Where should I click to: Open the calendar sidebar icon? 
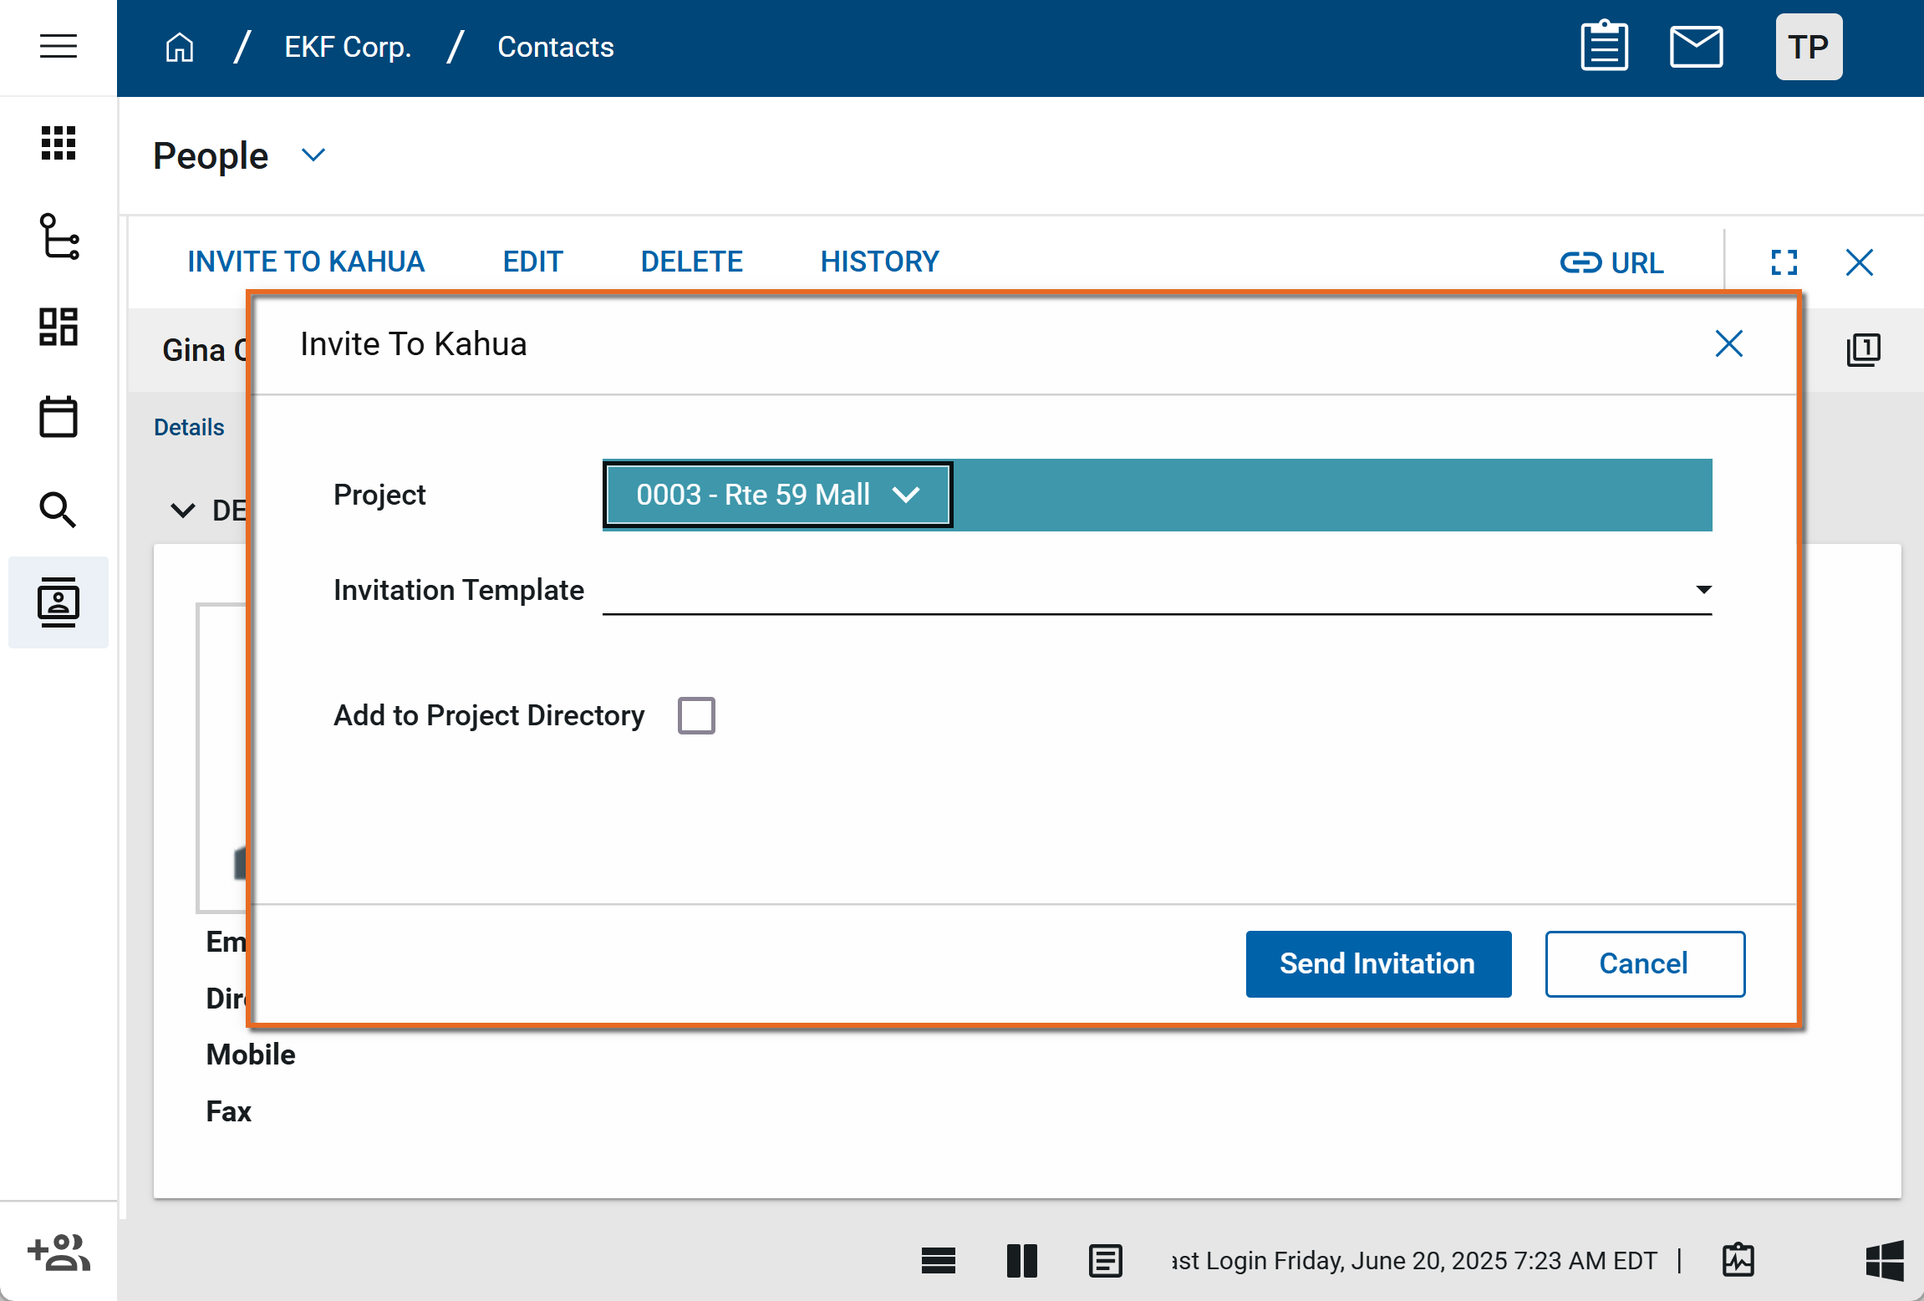tap(58, 417)
